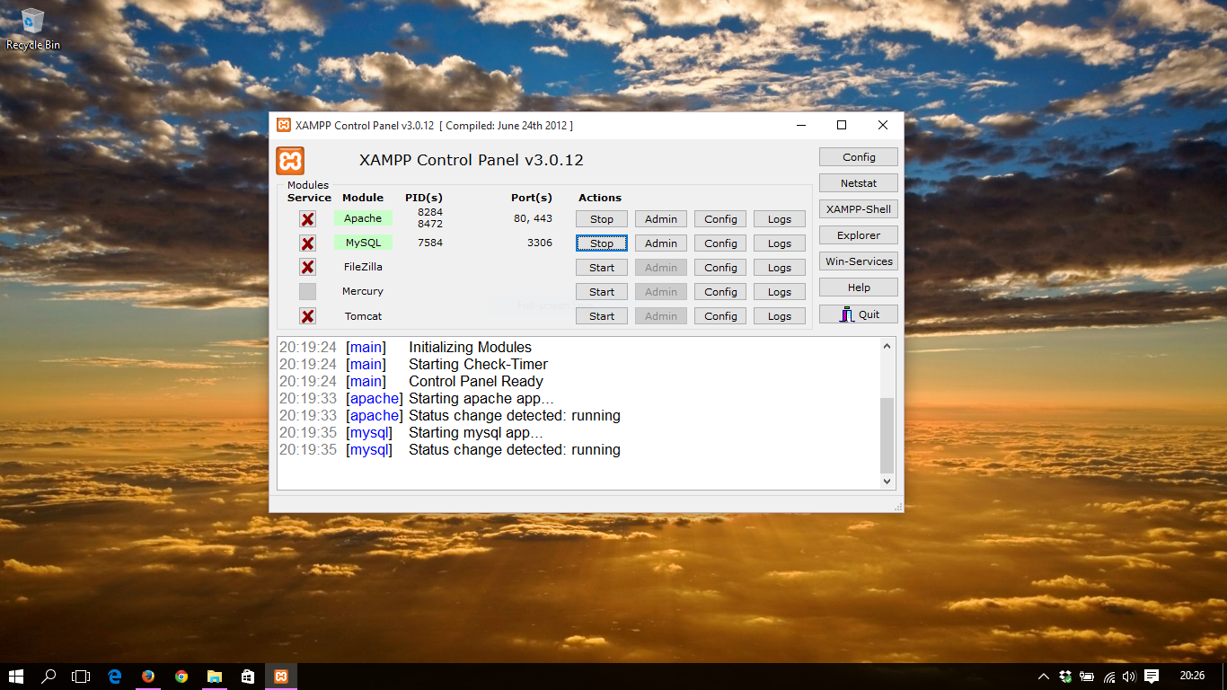Click the Mercury module label
Image resolution: width=1227 pixels, height=690 pixels.
[x=363, y=291]
